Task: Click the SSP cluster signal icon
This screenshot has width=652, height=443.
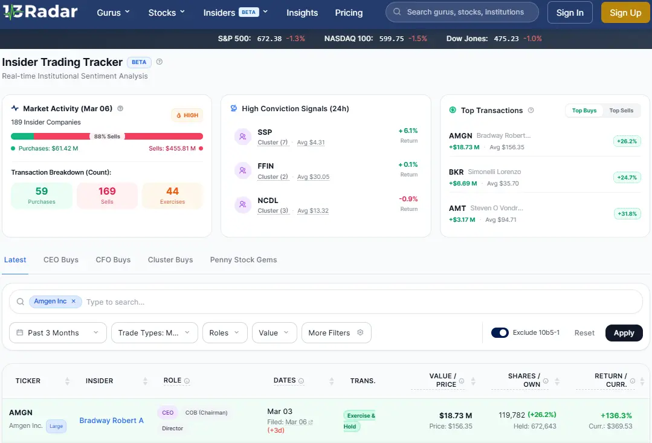Action: click(x=242, y=137)
